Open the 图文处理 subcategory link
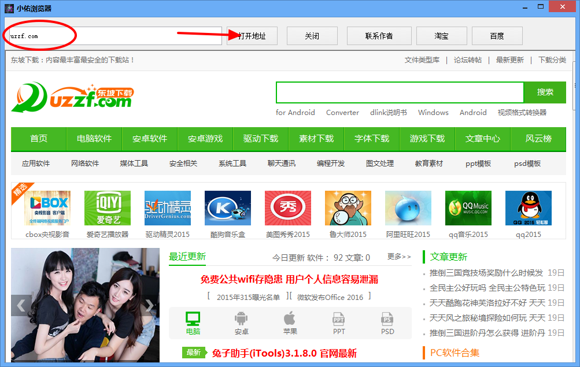This screenshot has width=580, height=367. (x=380, y=164)
